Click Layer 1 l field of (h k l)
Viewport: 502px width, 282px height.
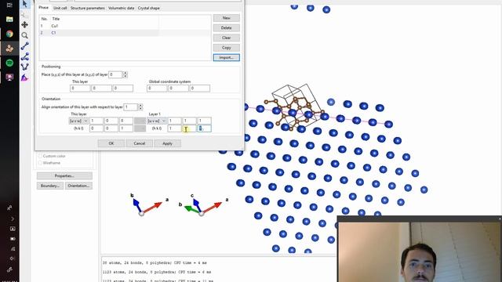coord(204,128)
